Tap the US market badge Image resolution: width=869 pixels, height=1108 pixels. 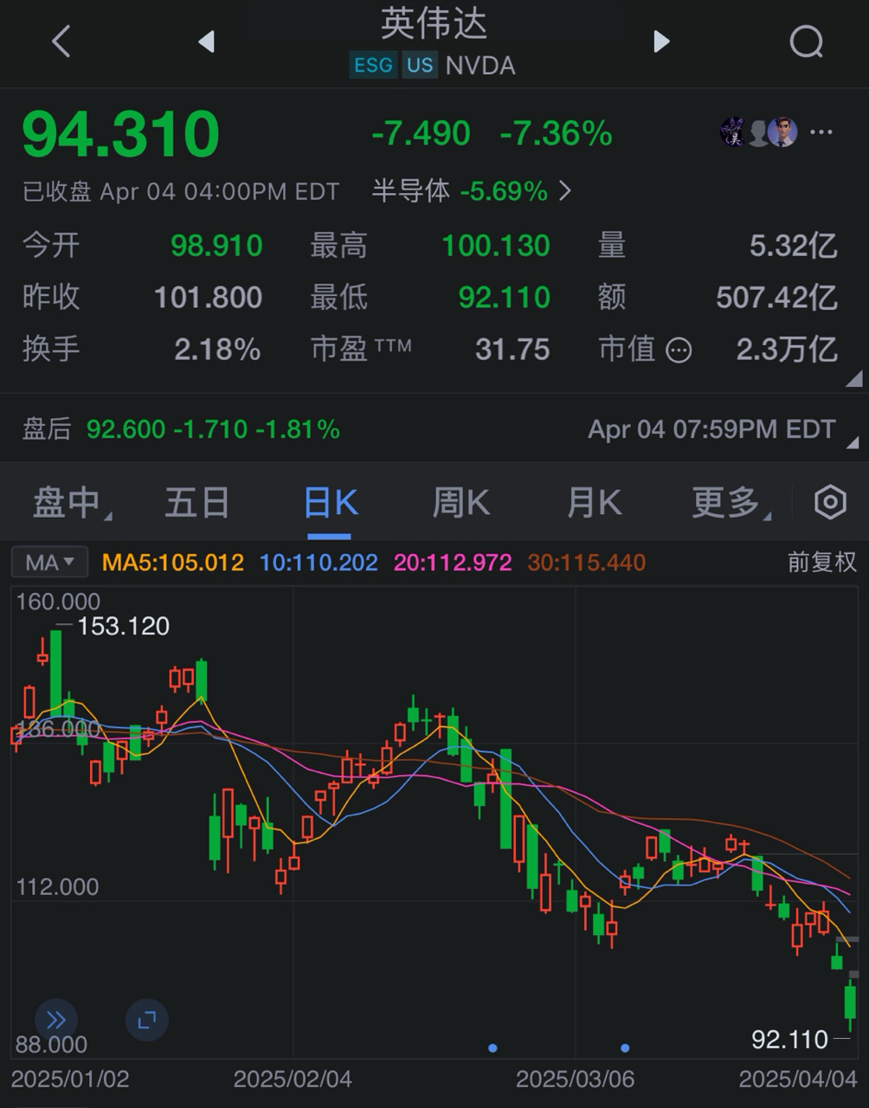click(420, 65)
